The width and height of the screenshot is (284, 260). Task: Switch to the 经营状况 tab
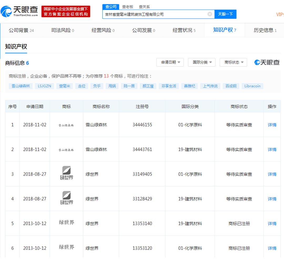pos(184,30)
